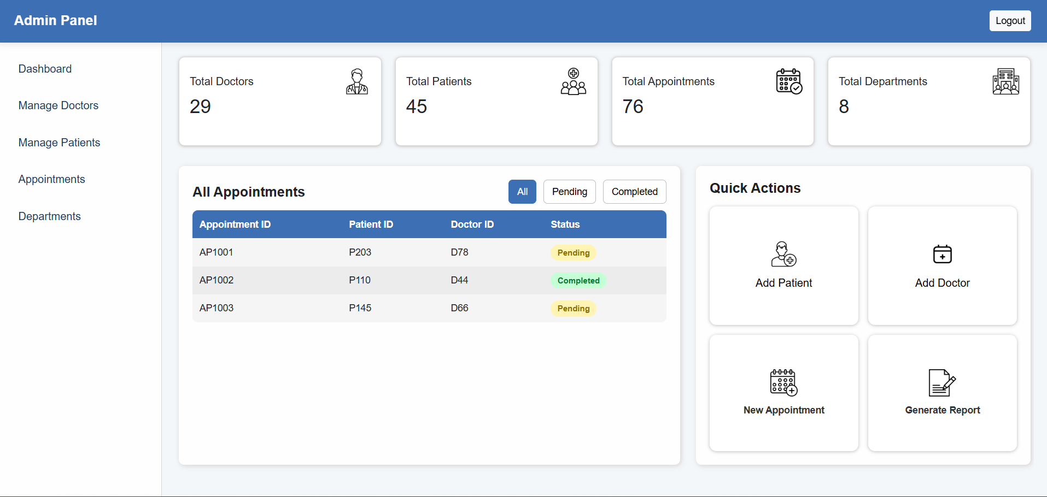Screen dimensions: 1047x497
Task: Click the Pending badge for AP1001
Action: point(574,252)
